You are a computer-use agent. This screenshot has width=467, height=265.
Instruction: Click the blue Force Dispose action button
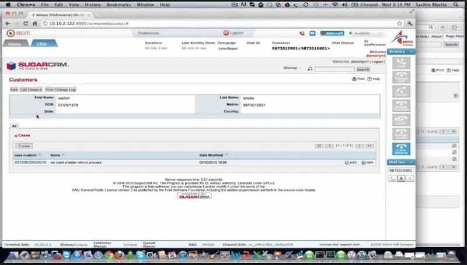(x=401, y=149)
